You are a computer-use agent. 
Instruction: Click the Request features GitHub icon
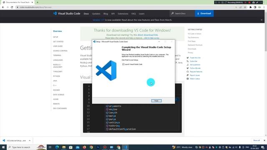188,72
